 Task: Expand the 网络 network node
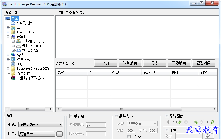point(8,55)
